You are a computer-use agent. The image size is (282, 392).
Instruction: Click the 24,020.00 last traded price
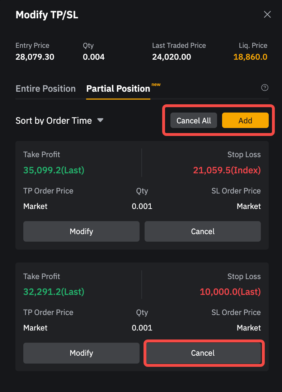pyautogui.click(x=171, y=57)
